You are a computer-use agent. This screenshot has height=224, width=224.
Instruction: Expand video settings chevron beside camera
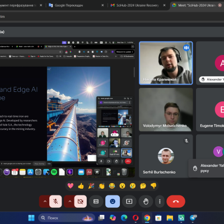pos(69,202)
